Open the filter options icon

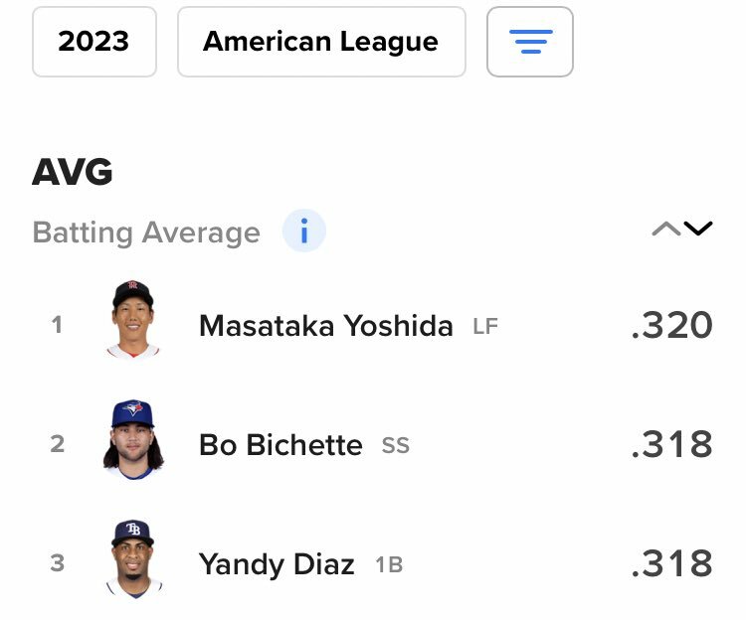(x=530, y=42)
